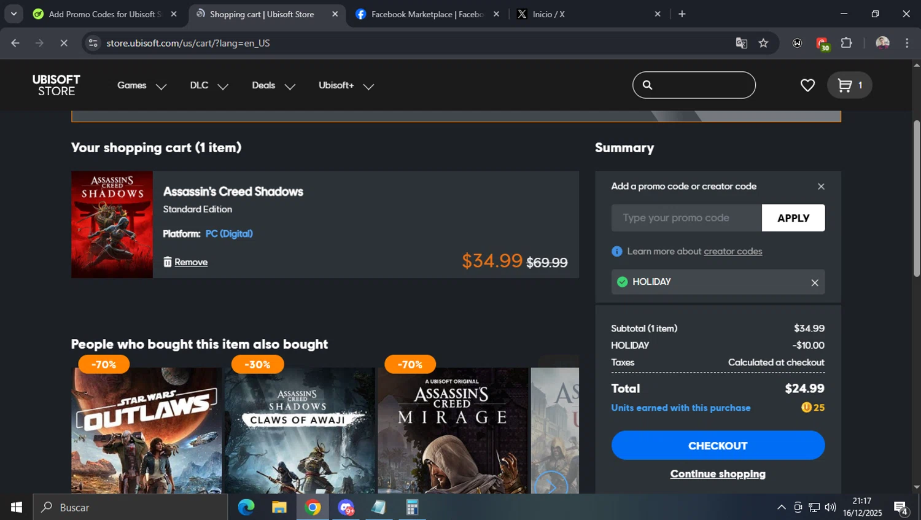Screen dimensions: 921x520
Task: Click the taskbar clock showing 21:17
Action: 862,507
